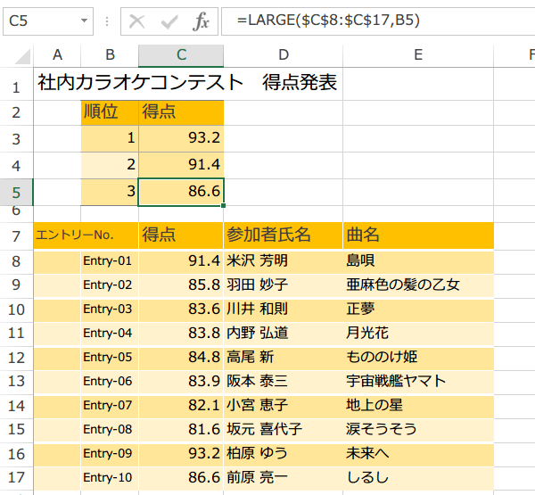Open the Insert Function fx dialog
Viewport: 535px width, 495px height.
point(201,21)
